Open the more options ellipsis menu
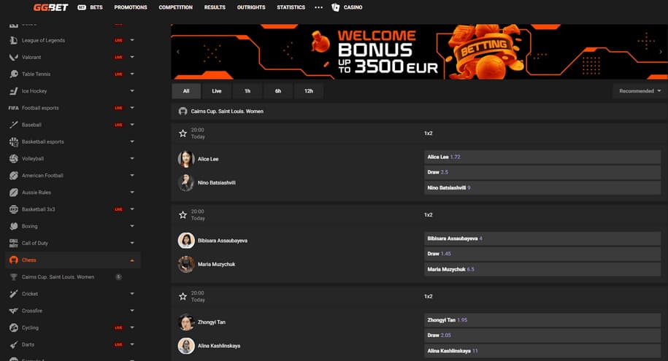668x361 pixels. pyautogui.click(x=318, y=7)
